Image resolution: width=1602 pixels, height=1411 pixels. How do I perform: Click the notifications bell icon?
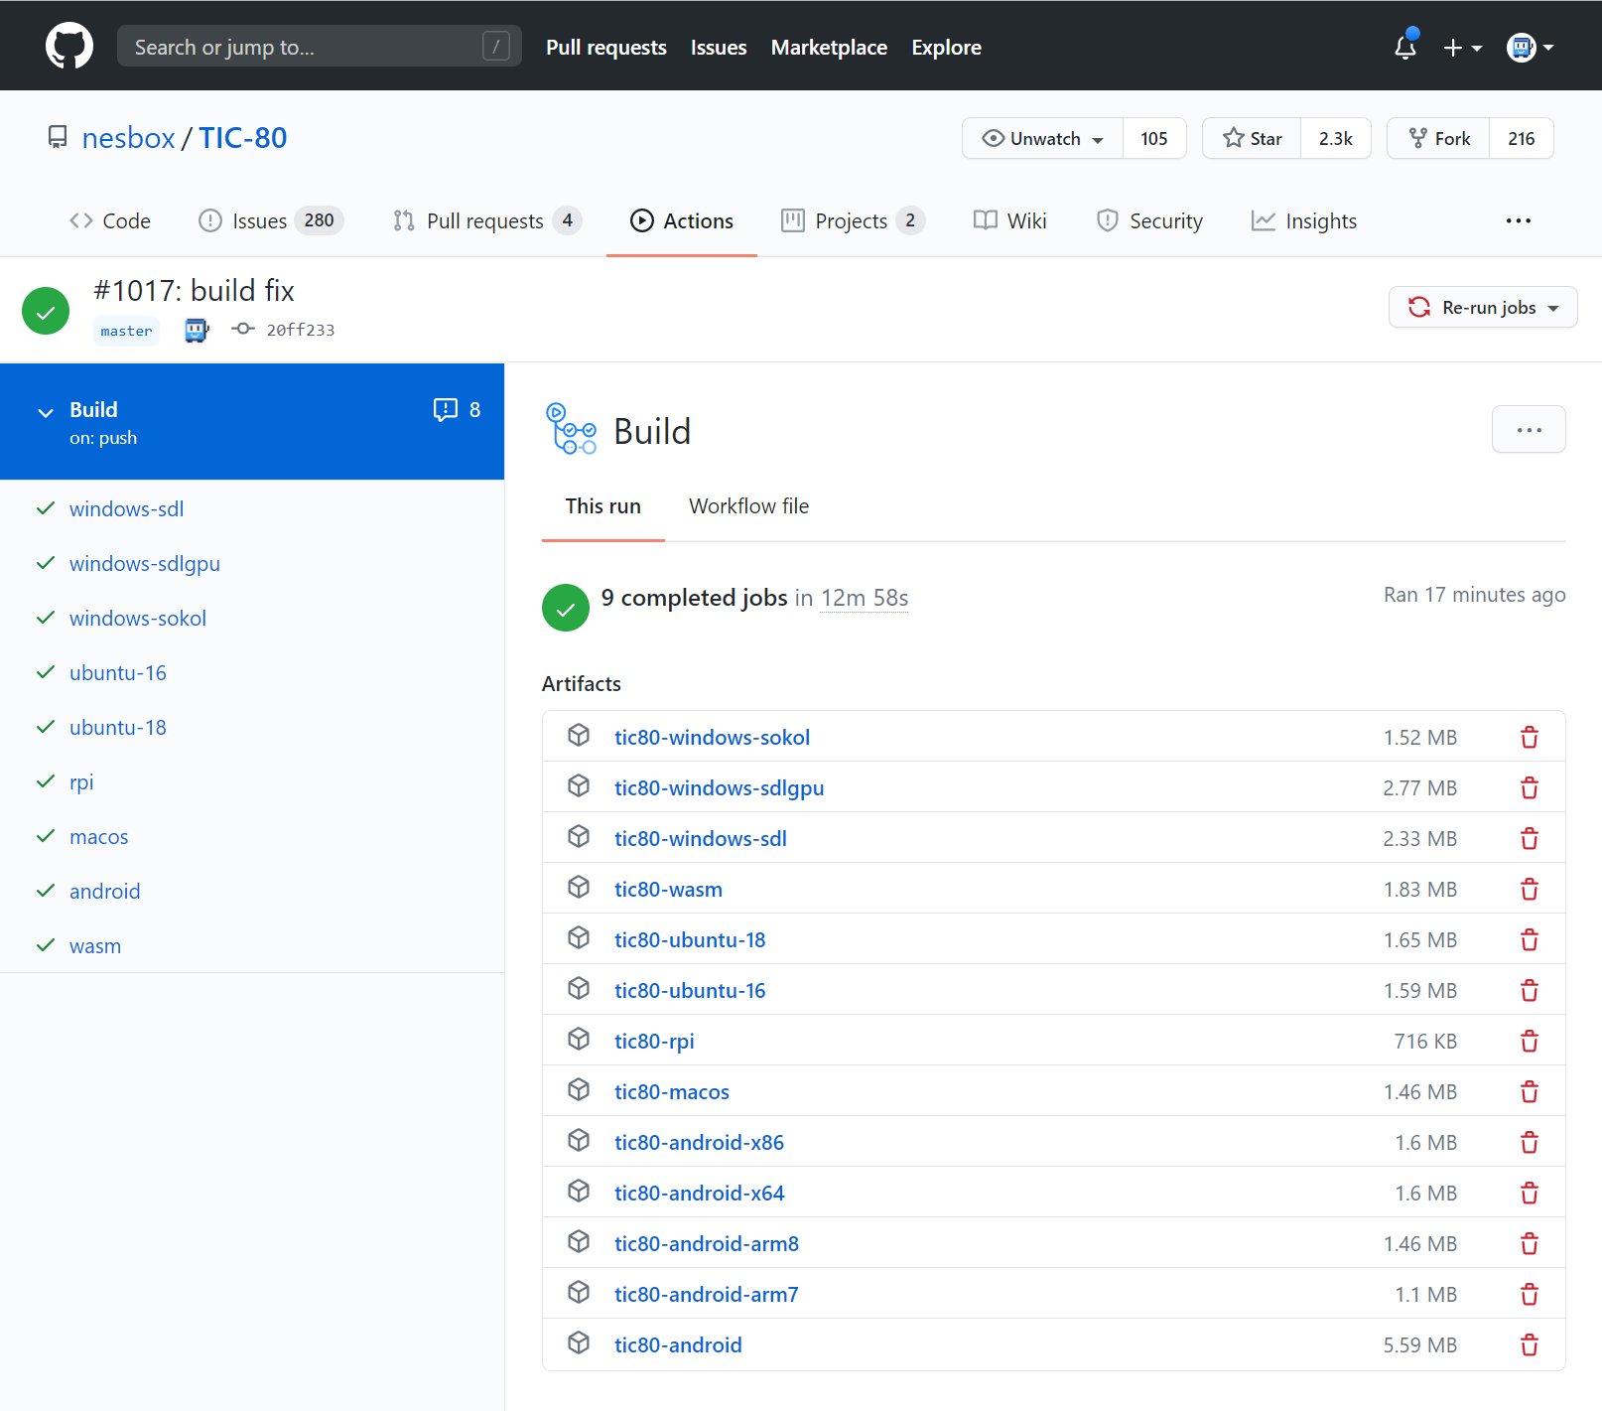point(1404,47)
